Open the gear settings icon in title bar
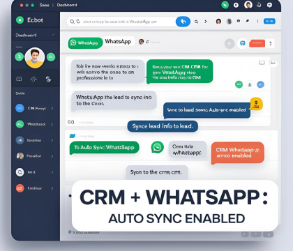 coord(269,5)
